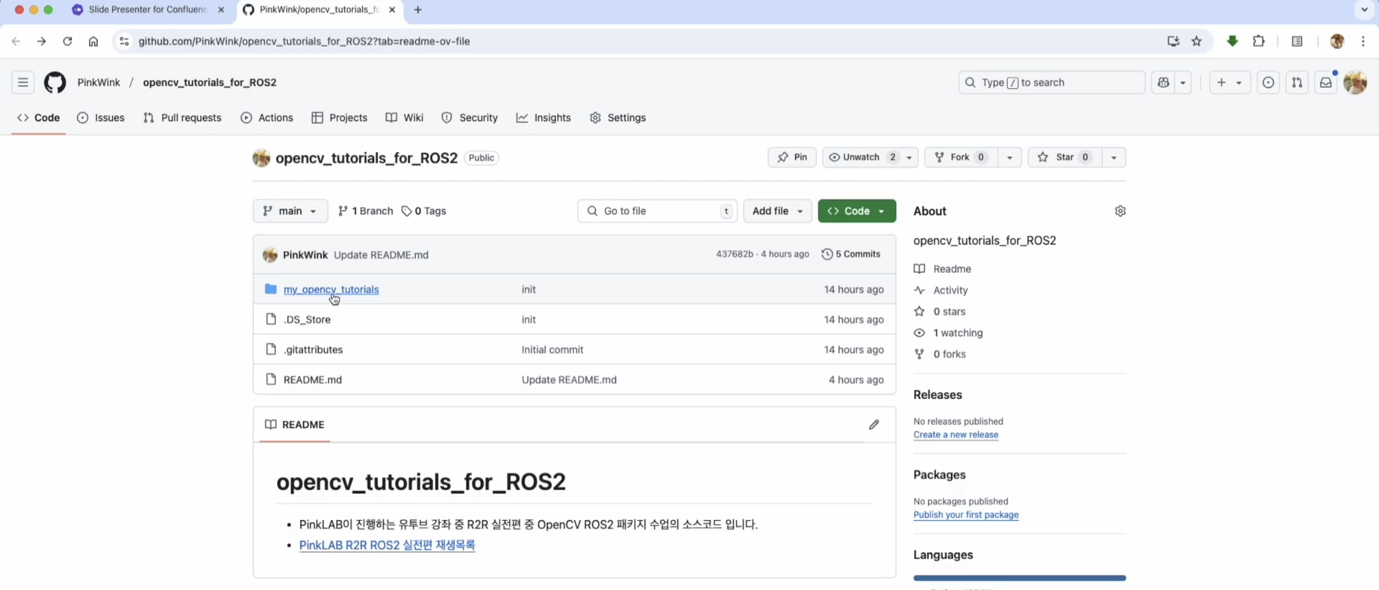Open latest commit 'Update README.md' message
The width and height of the screenshot is (1379, 590).
381,255
